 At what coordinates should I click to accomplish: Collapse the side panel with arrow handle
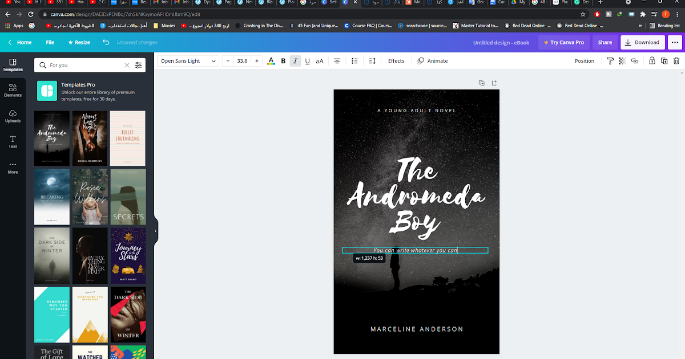tap(155, 231)
